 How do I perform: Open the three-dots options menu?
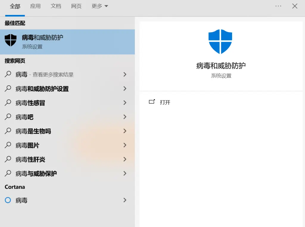click(278, 6)
